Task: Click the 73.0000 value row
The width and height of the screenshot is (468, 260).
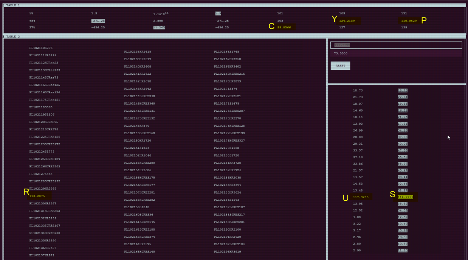Action: point(396,54)
